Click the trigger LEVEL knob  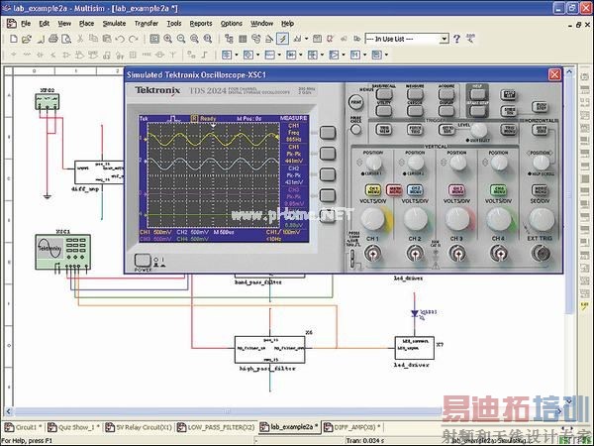(478, 130)
